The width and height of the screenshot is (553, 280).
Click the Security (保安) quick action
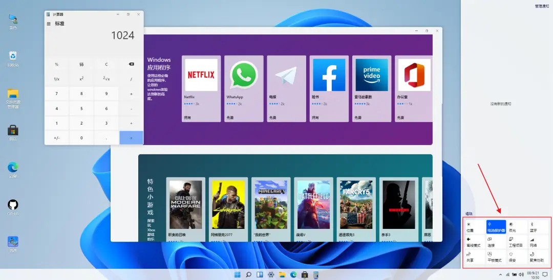[517, 257]
